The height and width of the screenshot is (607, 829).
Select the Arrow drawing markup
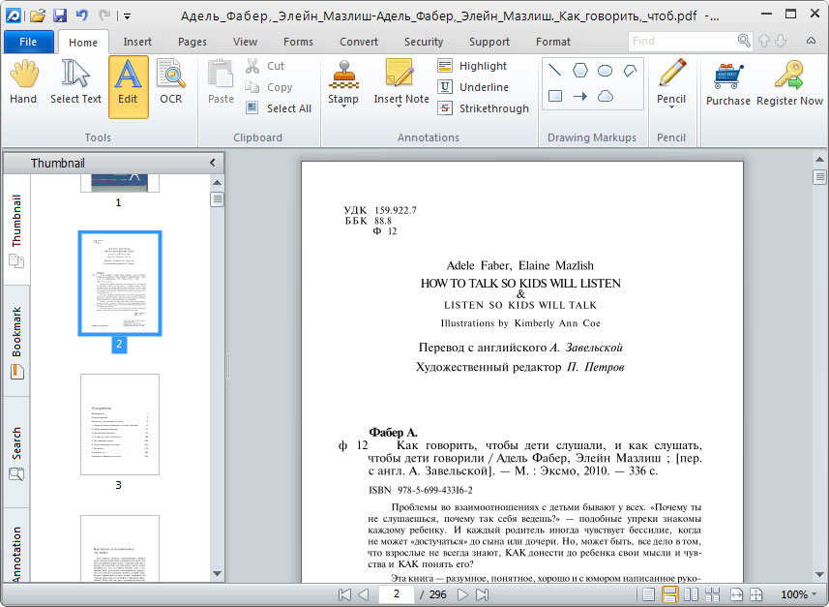[580, 96]
